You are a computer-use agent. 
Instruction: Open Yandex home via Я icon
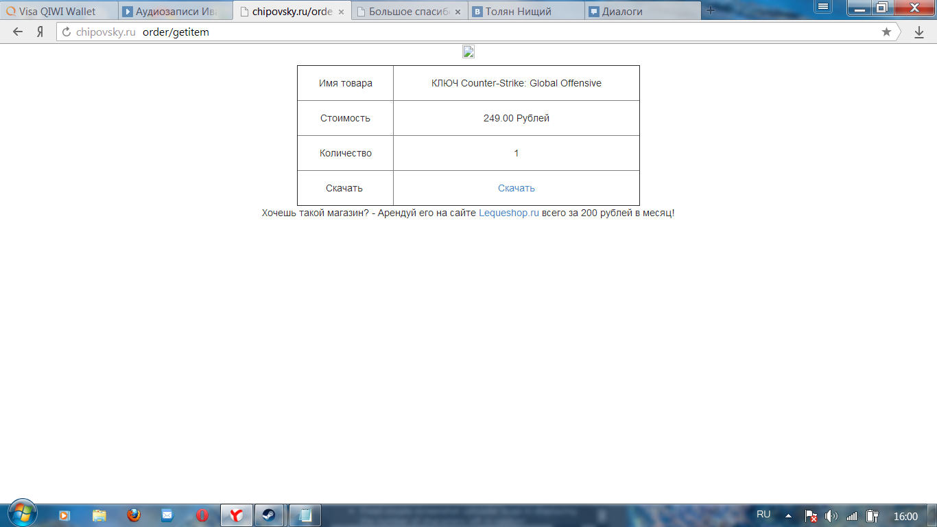click(40, 32)
